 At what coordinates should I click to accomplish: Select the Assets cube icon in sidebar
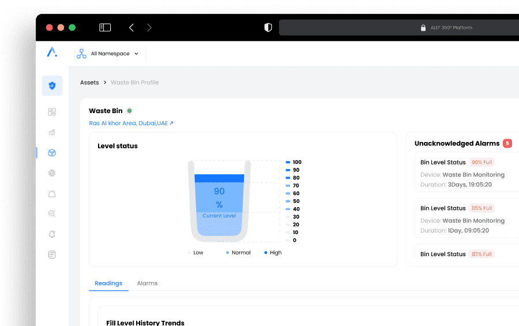click(52, 153)
